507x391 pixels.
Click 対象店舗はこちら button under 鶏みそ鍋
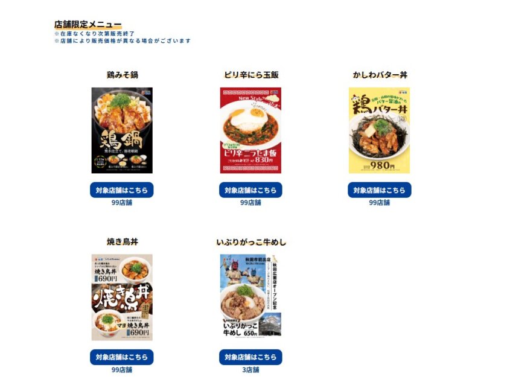pyautogui.click(x=122, y=190)
